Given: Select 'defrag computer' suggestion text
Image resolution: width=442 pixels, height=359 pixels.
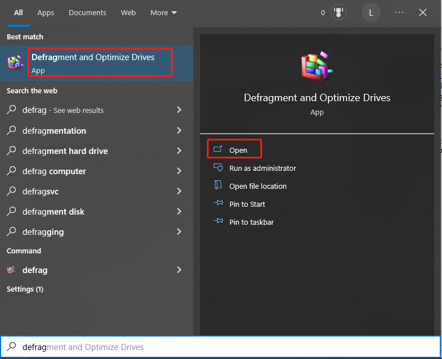Looking at the screenshot, I should [54, 171].
